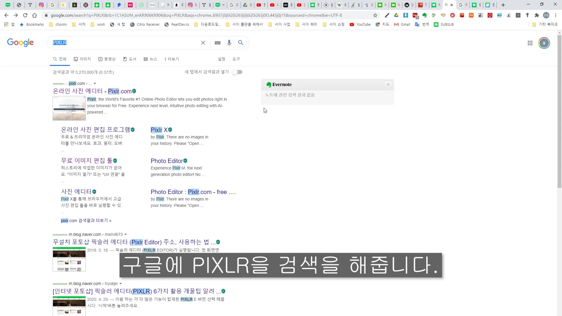Open the 무료 이미지 편집 툴 sitelink

[87, 161]
